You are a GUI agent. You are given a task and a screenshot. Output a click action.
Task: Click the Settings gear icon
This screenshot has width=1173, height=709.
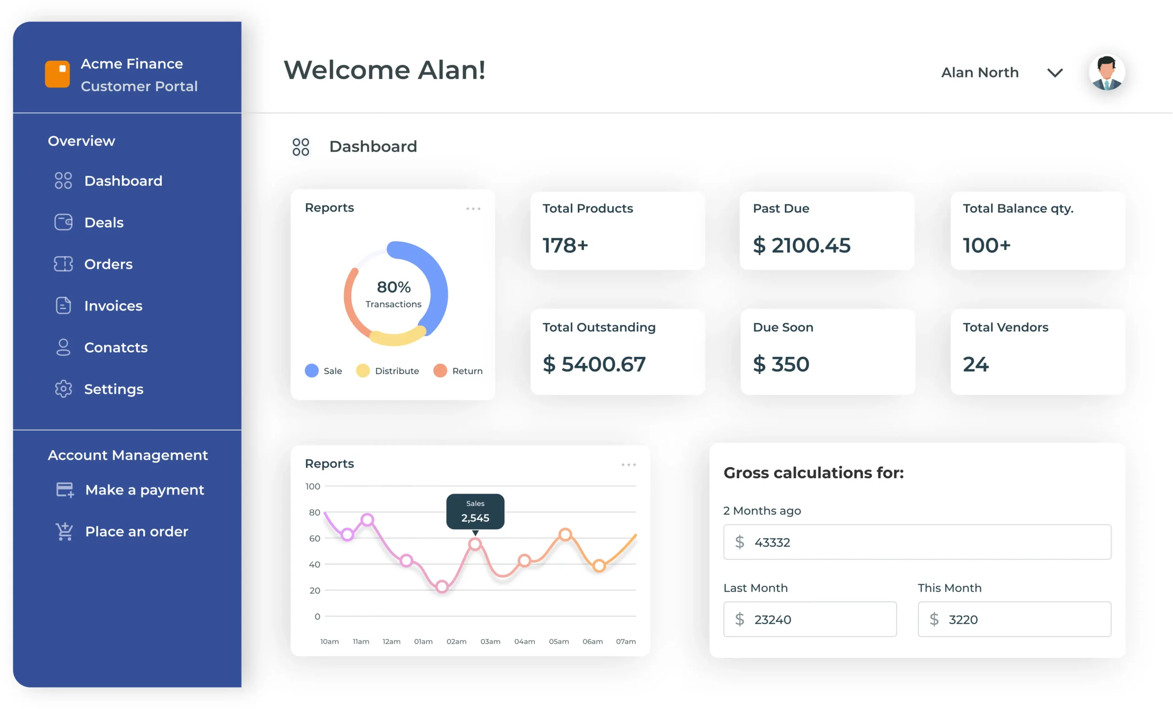click(64, 388)
